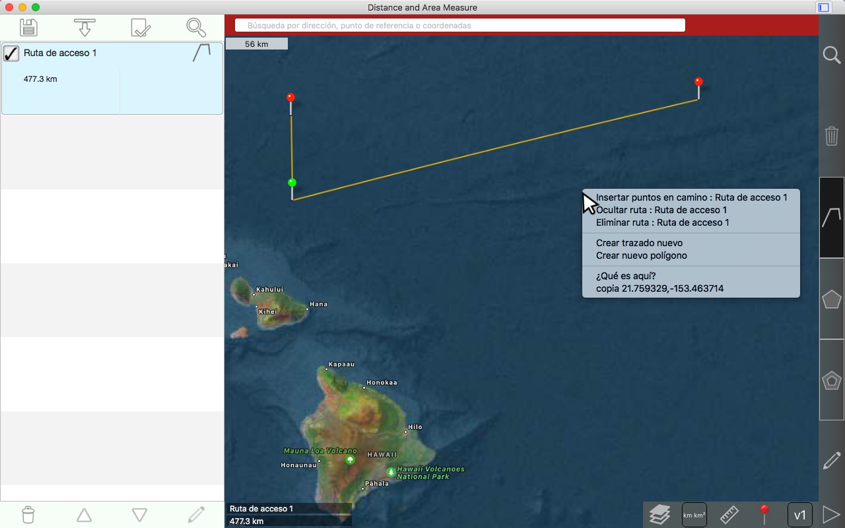Select the polygon tool in right sidebar
The image size is (845, 528).
[x=832, y=299]
